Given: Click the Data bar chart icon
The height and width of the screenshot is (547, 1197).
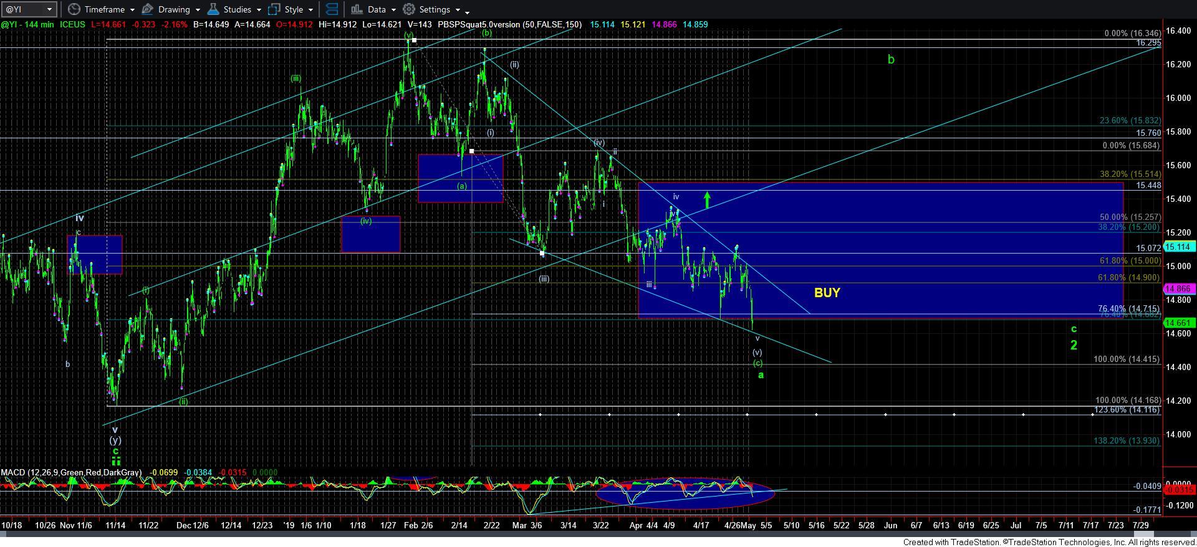Looking at the screenshot, I should pyautogui.click(x=357, y=9).
